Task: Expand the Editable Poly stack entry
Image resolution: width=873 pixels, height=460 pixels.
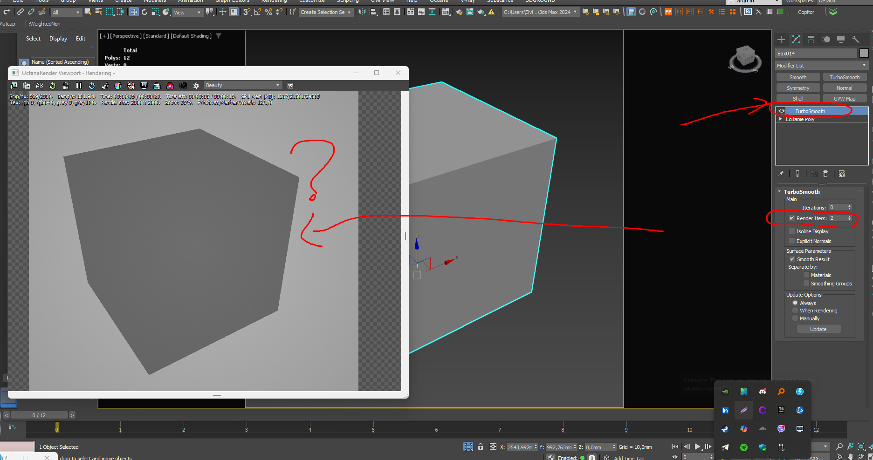Action: [781, 119]
